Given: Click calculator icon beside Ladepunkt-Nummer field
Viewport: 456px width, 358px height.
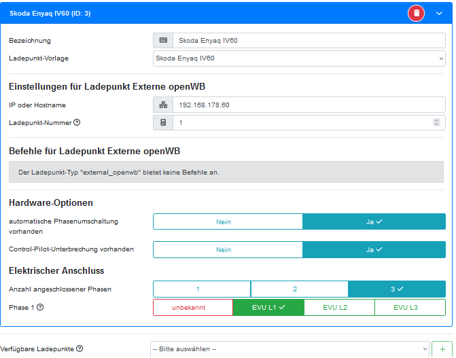Looking at the screenshot, I should 163,123.
